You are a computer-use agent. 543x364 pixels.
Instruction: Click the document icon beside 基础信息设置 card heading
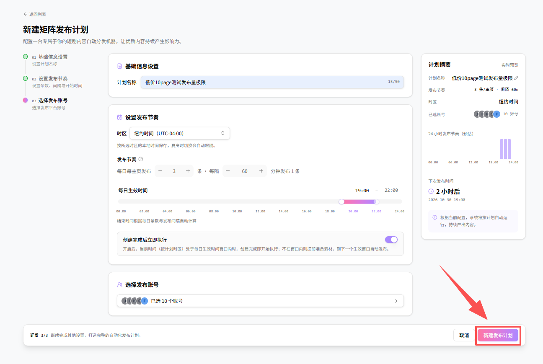point(119,66)
